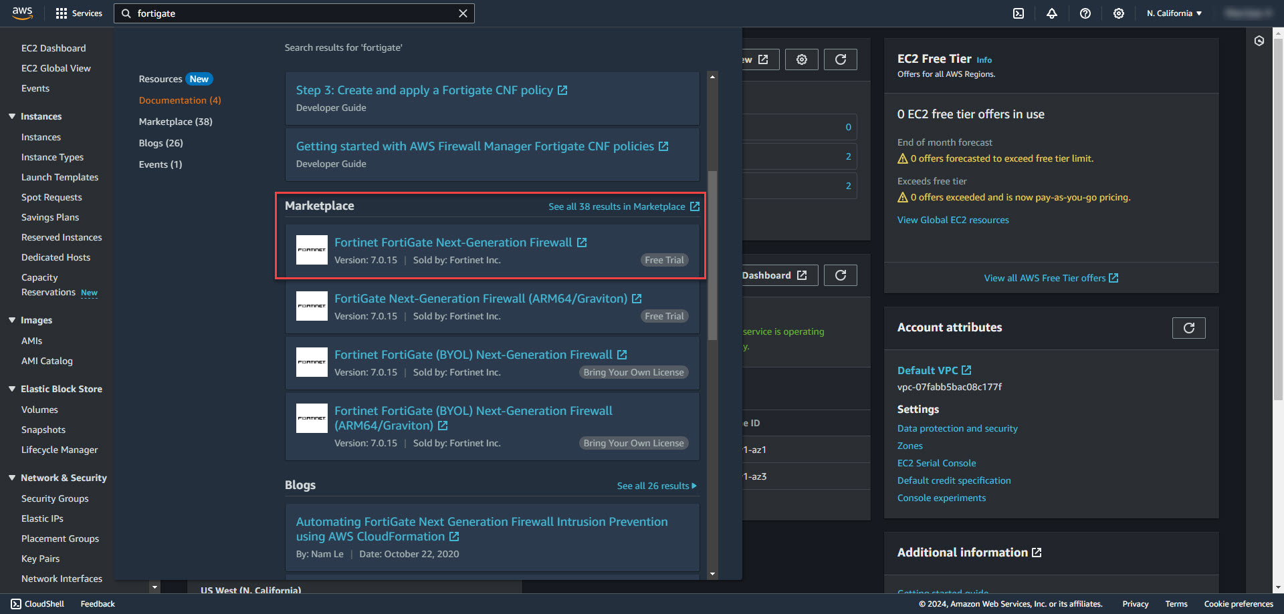Open Key Pairs page
This screenshot has height=614, width=1284.
[40, 559]
